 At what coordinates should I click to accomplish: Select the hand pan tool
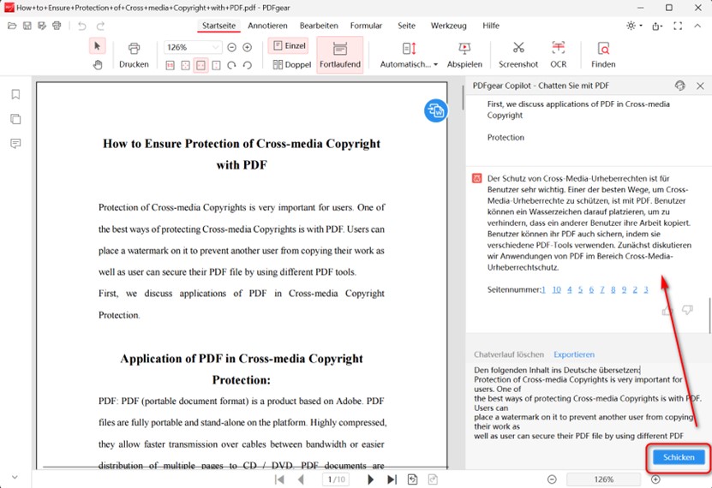(x=97, y=65)
